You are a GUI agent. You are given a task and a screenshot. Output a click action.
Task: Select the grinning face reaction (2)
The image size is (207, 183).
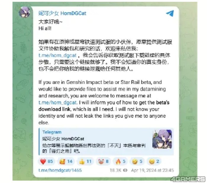154,161
